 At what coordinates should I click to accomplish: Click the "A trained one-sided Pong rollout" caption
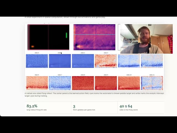point(94,94)
